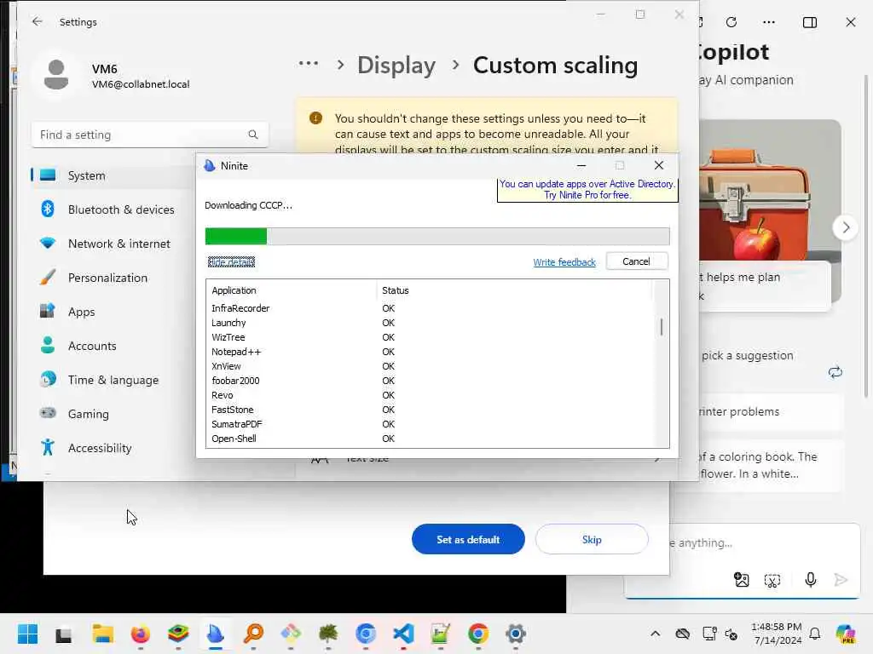Open Visual Studio Code from taskbar

pyautogui.click(x=403, y=634)
